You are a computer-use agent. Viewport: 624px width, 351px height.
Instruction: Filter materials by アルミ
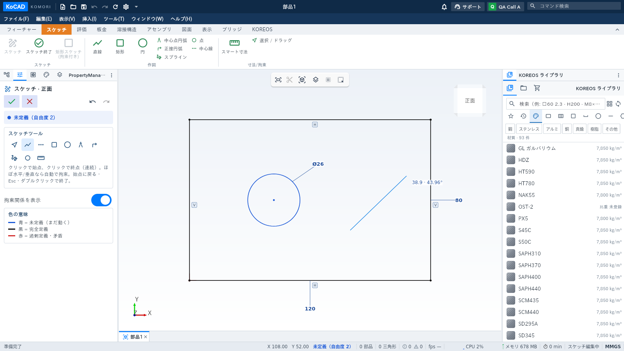click(x=552, y=129)
